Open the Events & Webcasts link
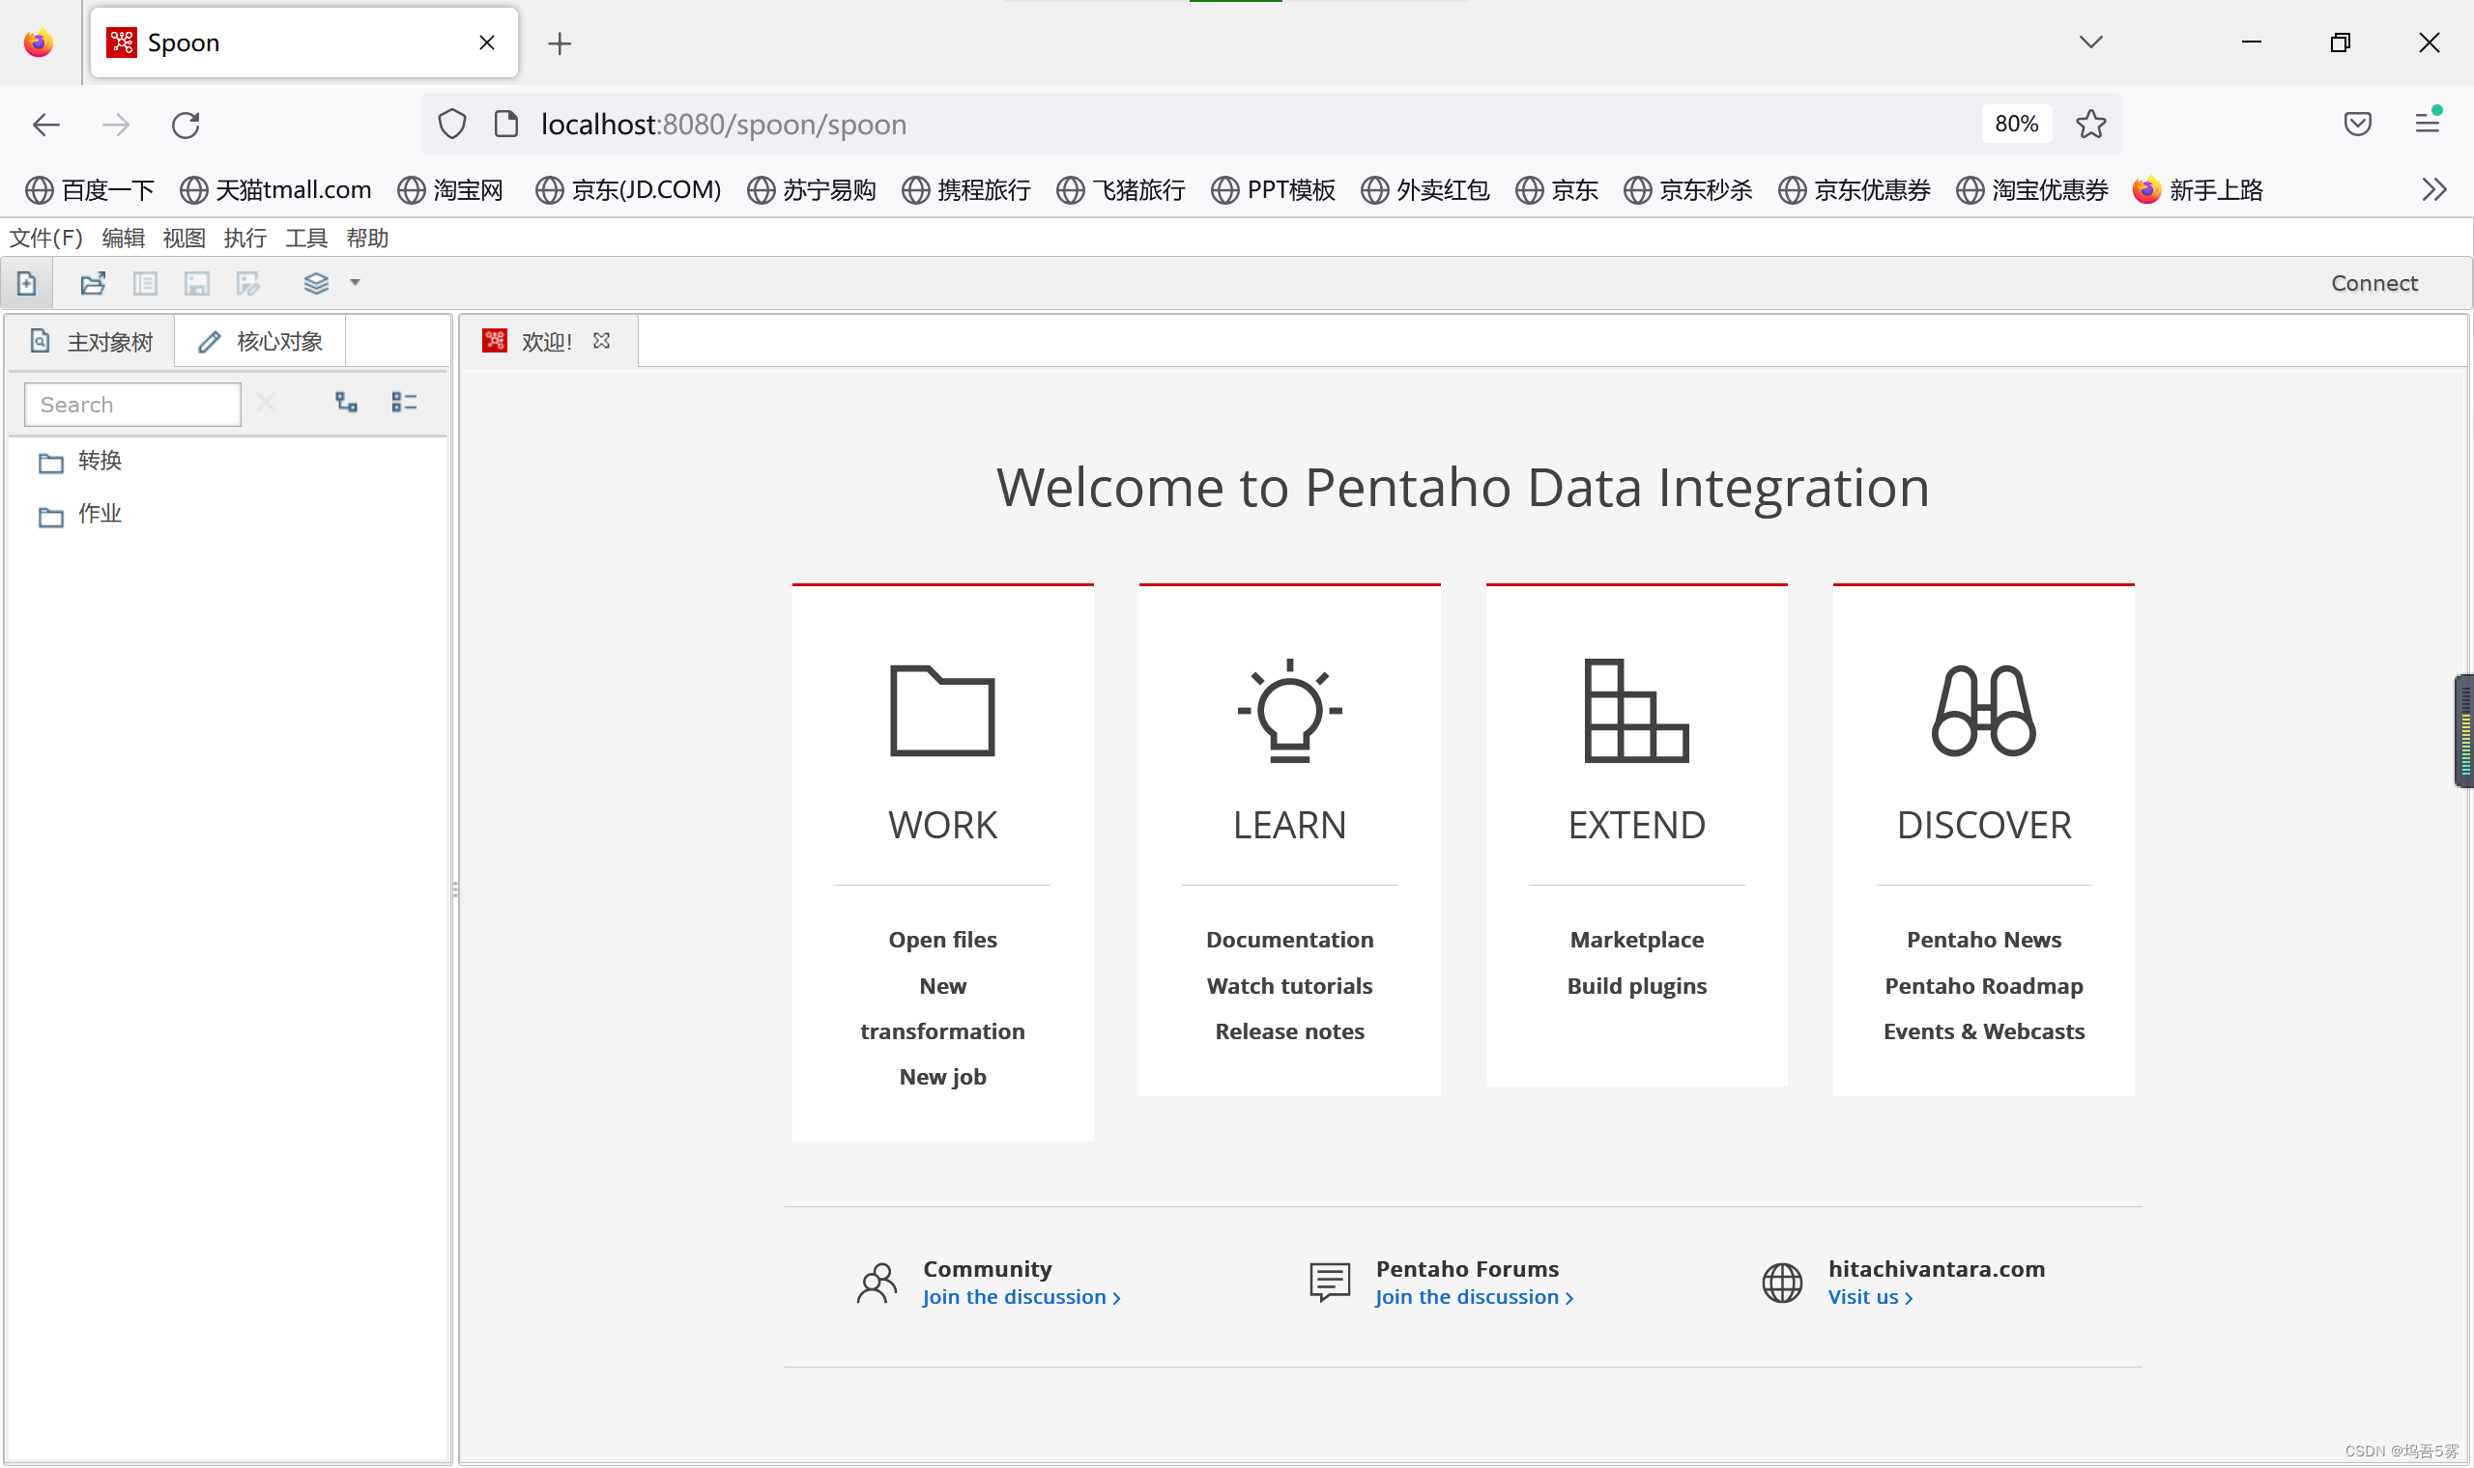This screenshot has width=2474, height=1468. [1984, 1031]
